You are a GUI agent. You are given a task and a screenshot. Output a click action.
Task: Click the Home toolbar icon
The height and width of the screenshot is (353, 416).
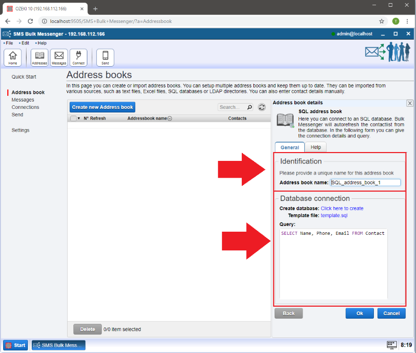point(12,57)
